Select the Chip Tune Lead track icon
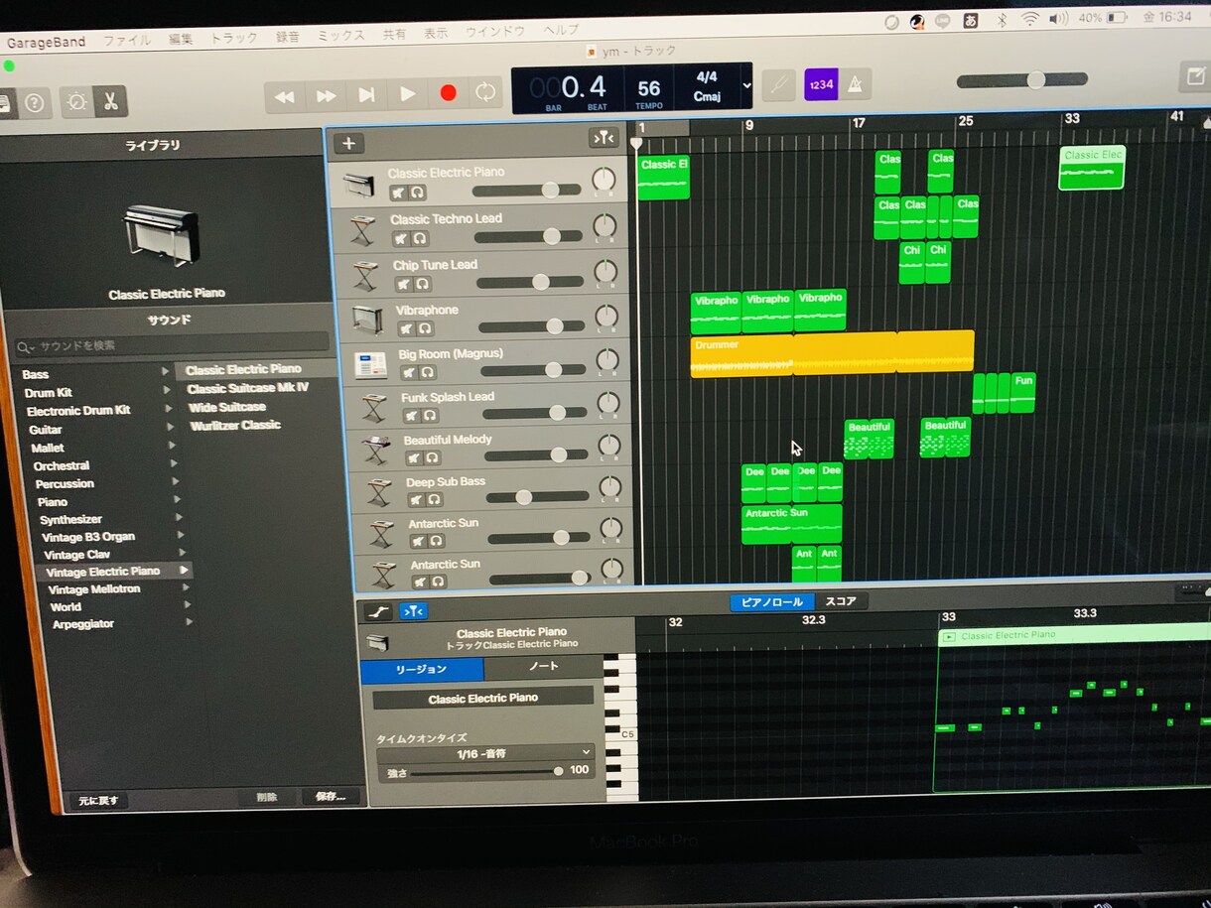The height and width of the screenshot is (908, 1211). click(365, 276)
